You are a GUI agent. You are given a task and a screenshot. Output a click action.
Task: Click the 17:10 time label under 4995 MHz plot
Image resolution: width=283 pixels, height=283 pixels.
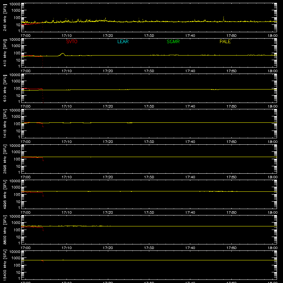click(67, 213)
